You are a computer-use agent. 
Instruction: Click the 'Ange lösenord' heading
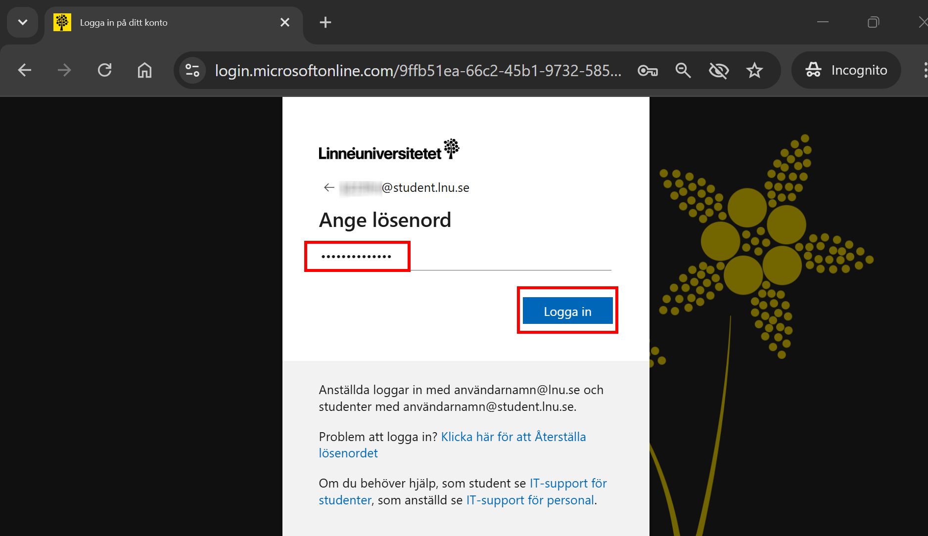pyautogui.click(x=385, y=220)
